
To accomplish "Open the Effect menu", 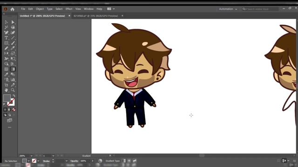I will tap(69, 9).
